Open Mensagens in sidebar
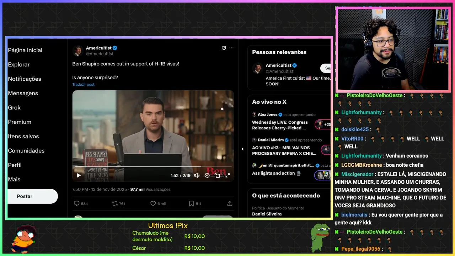The width and height of the screenshot is (455, 256). [23, 93]
